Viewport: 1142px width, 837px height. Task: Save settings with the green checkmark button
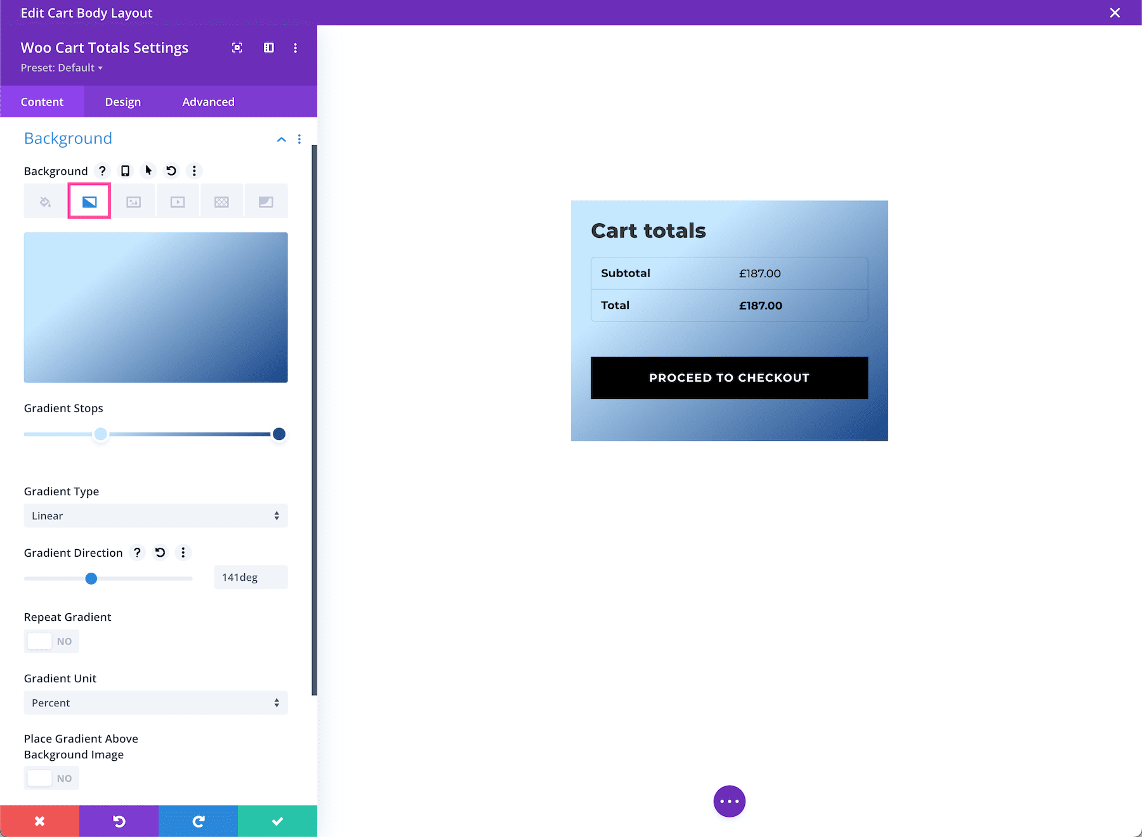tap(277, 821)
